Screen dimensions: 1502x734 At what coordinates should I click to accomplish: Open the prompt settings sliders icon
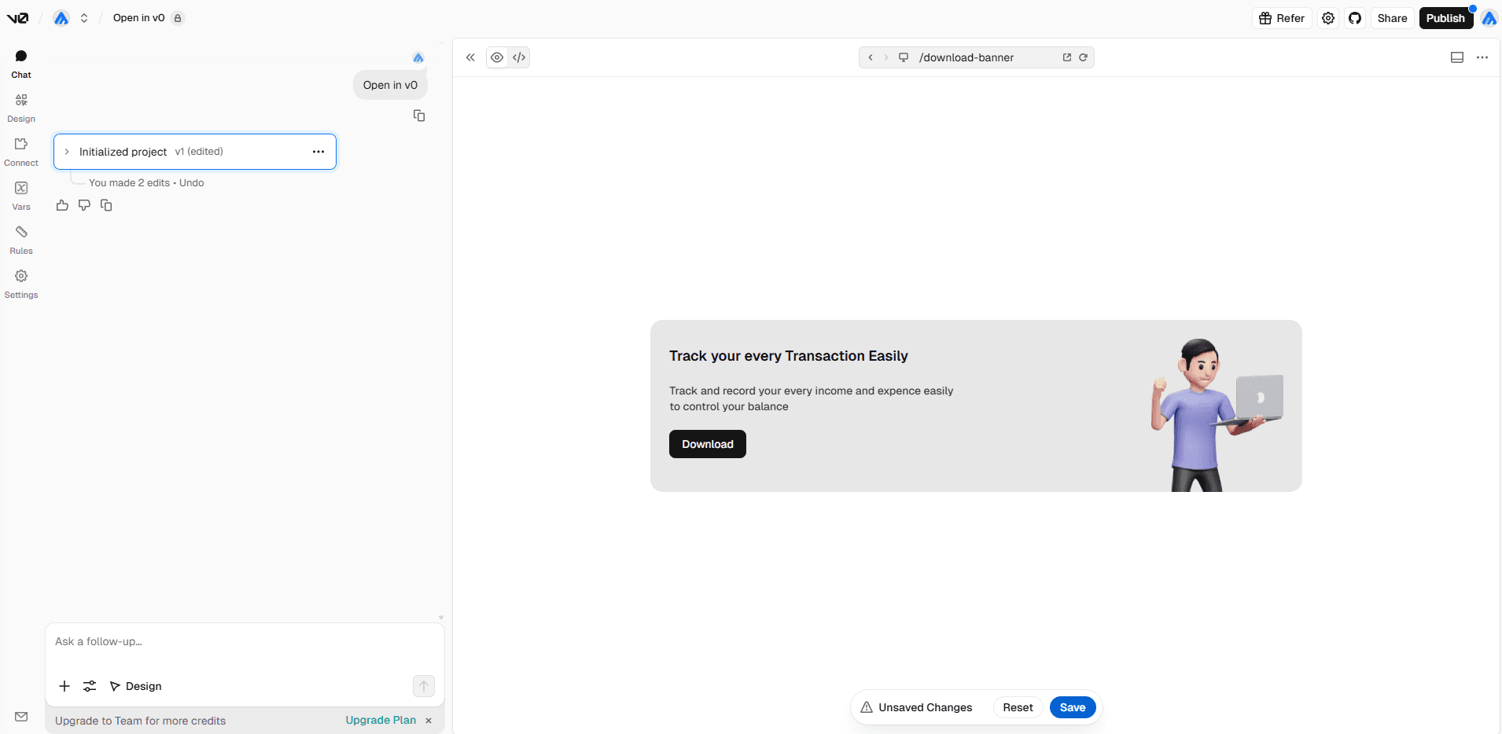click(x=90, y=686)
